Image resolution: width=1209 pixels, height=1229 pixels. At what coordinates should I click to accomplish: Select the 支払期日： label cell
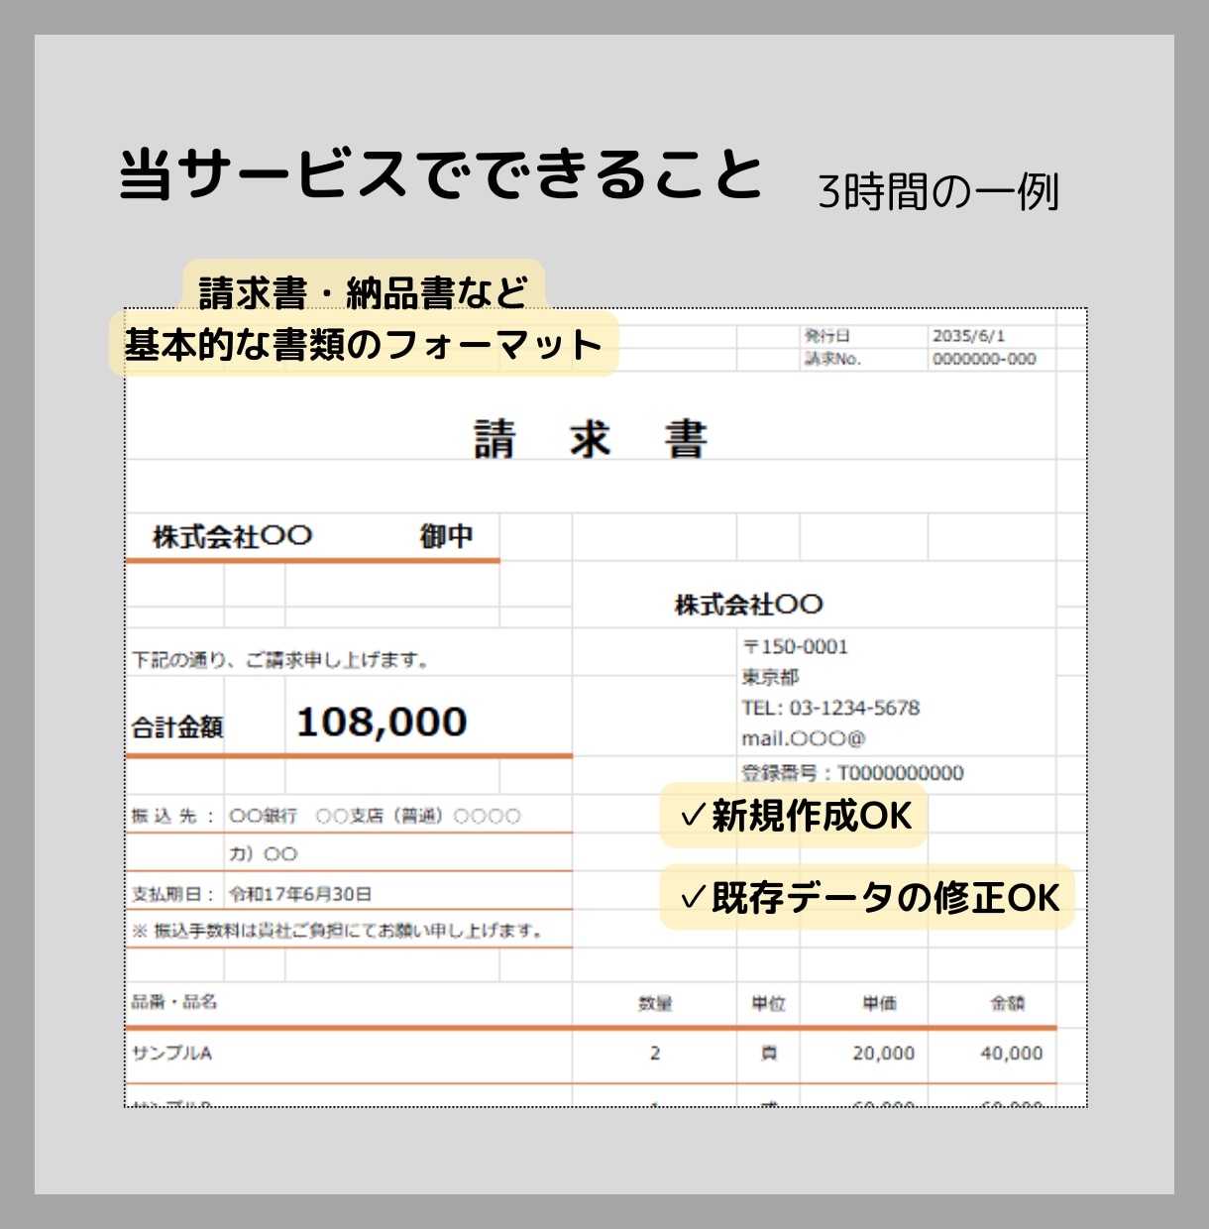[173, 894]
